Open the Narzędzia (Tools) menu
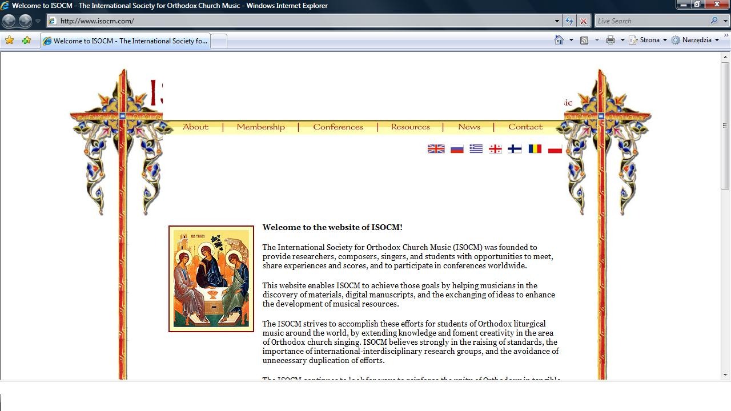 (696, 40)
